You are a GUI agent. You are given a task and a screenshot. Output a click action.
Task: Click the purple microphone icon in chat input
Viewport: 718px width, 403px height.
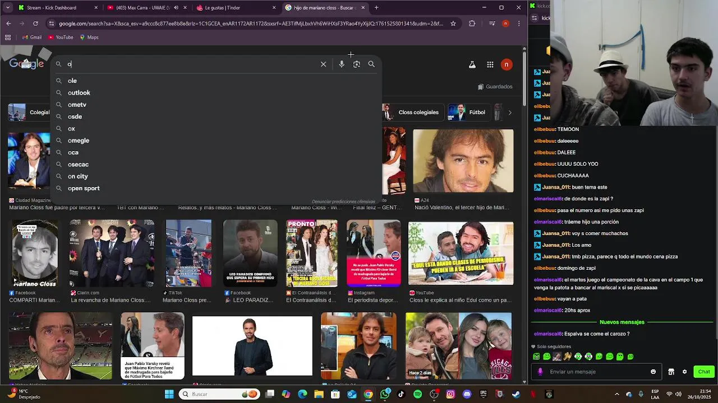[540, 372]
